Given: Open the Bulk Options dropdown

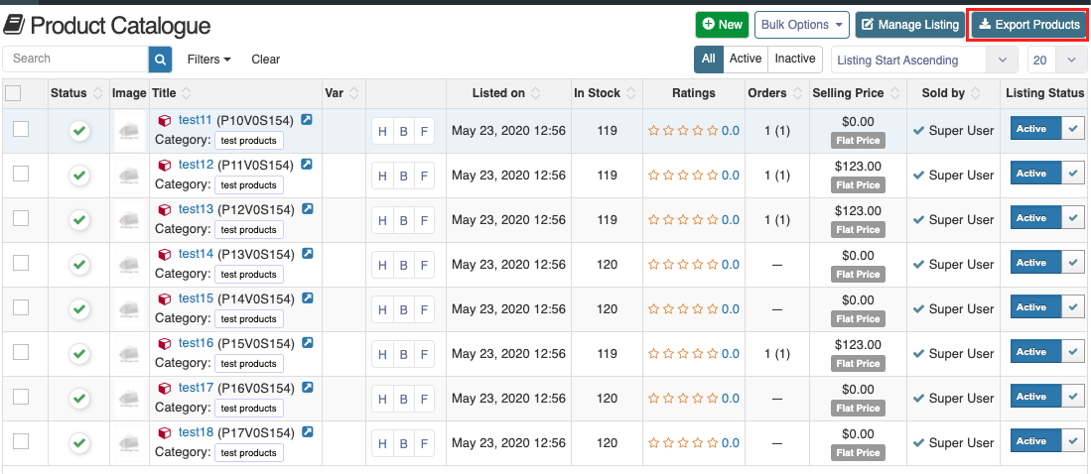Looking at the screenshot, I should point(801,25).
